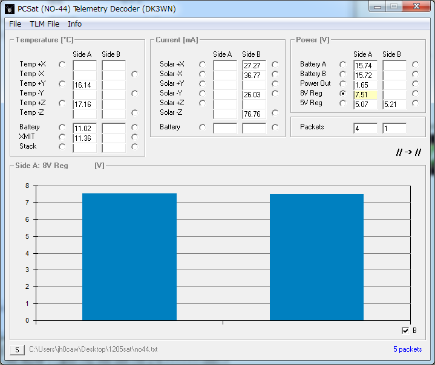Click the Packets Side B field showing 1
435x365 pixels.
point(394,129)
